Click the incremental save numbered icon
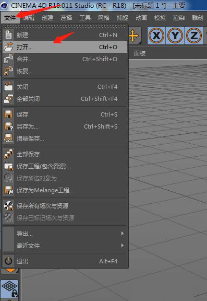This screenshot has width=207, height=301. pyautogui.click(x=8, y=138)
